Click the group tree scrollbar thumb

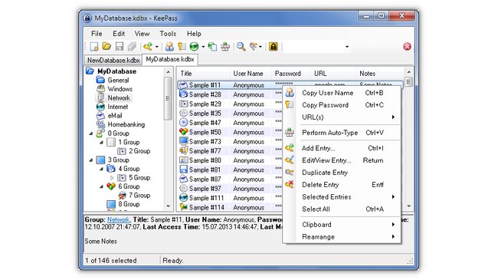point(168,99)
